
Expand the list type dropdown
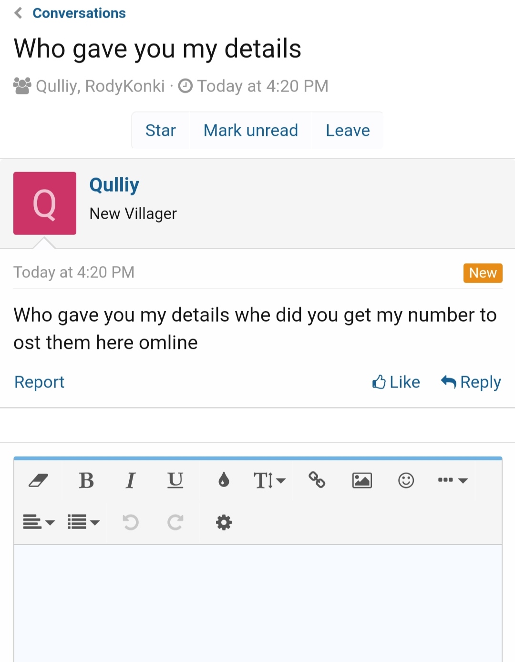[x=83, y=522]
